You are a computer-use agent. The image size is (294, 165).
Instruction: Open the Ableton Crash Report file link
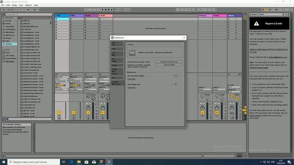268,51
